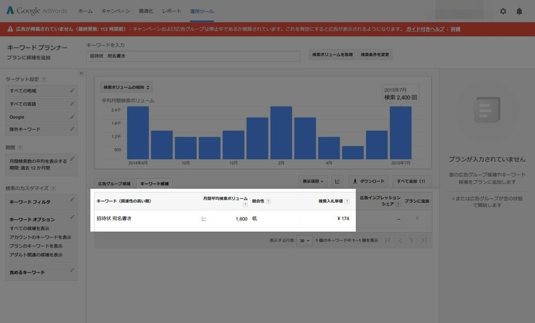Open 詳細 link in alert bar
535x323 pixels.
[455, 29]
